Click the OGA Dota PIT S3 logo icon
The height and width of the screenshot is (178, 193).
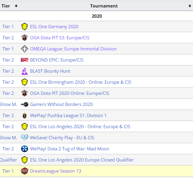(x=24, y=38)
